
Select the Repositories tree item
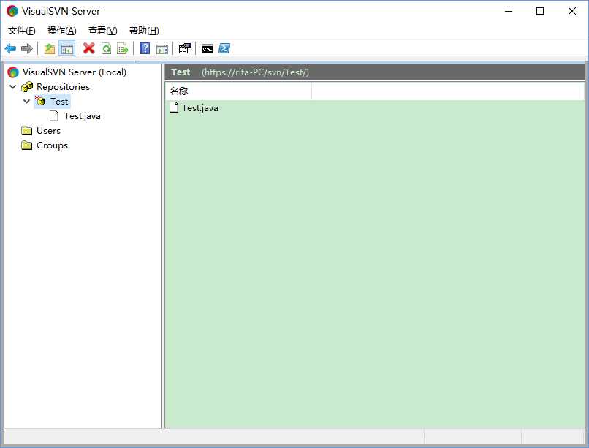click(63, 87)
